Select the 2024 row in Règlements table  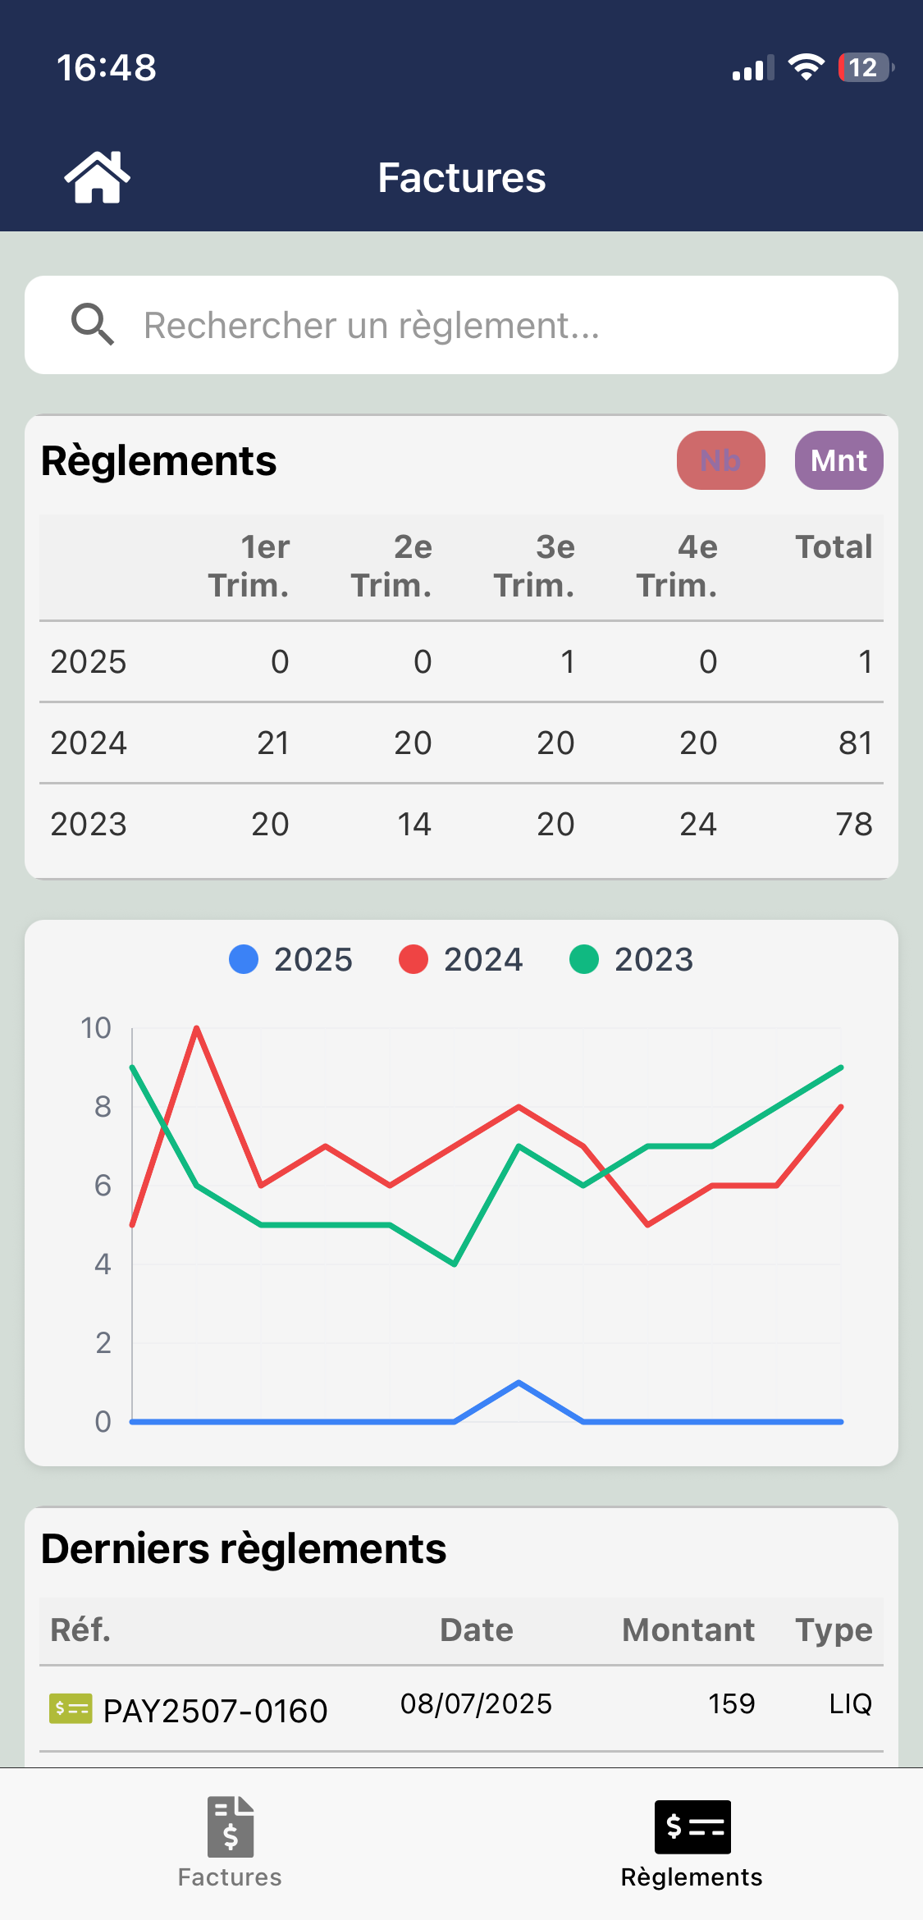point(461,743)
